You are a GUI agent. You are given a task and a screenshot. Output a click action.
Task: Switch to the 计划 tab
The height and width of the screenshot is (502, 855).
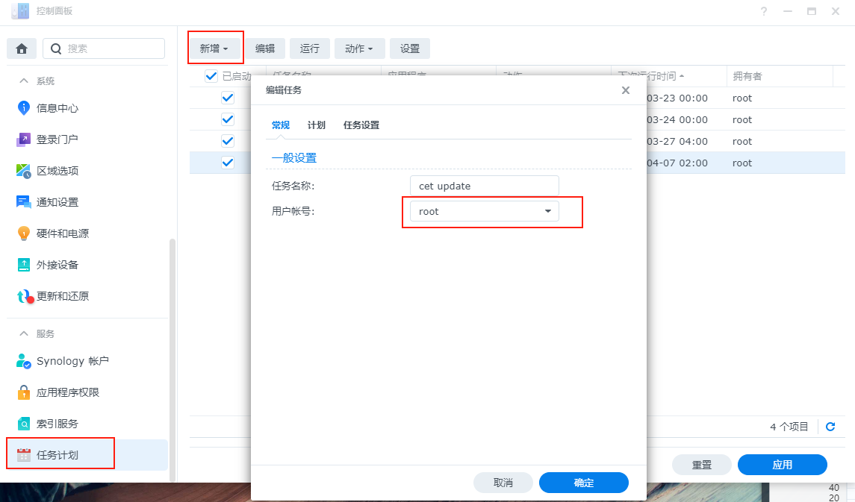[317, 125]
